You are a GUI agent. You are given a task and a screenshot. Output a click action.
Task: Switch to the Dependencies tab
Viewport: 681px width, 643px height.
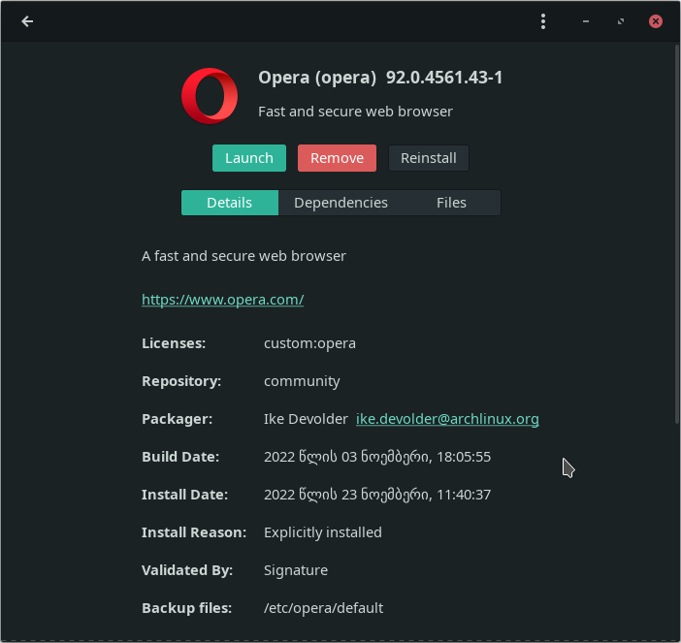[340, 203]
